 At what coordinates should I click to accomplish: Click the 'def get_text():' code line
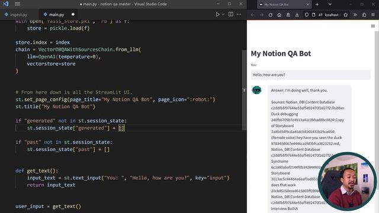pos(37,171)
